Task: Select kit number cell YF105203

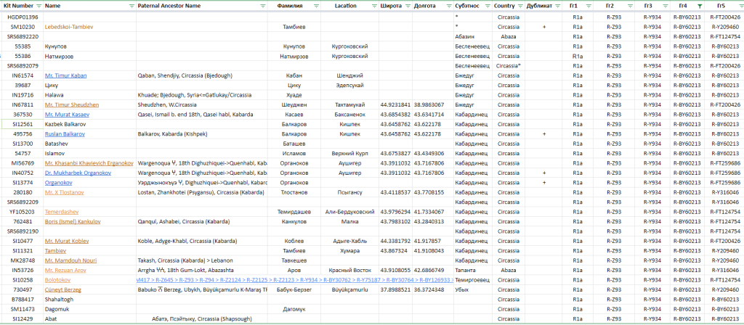Action: click(22, 212)
